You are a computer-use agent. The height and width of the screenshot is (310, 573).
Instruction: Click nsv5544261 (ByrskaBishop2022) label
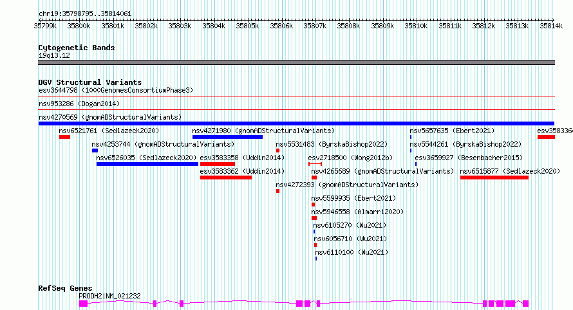(465, 144)
